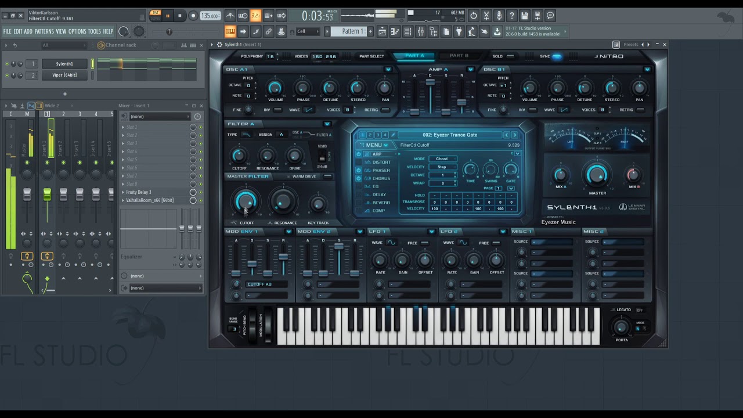Expand the OSC A1 dropdown arrow
743x418 pixels.
(388, 69)
